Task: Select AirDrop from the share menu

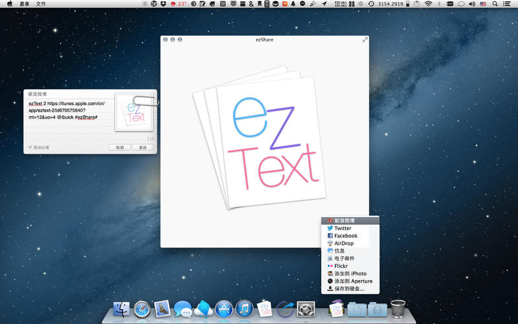Action: 350,244
